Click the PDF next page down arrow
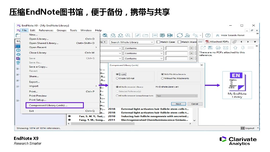270x152 pixels. tap(243, 48)
